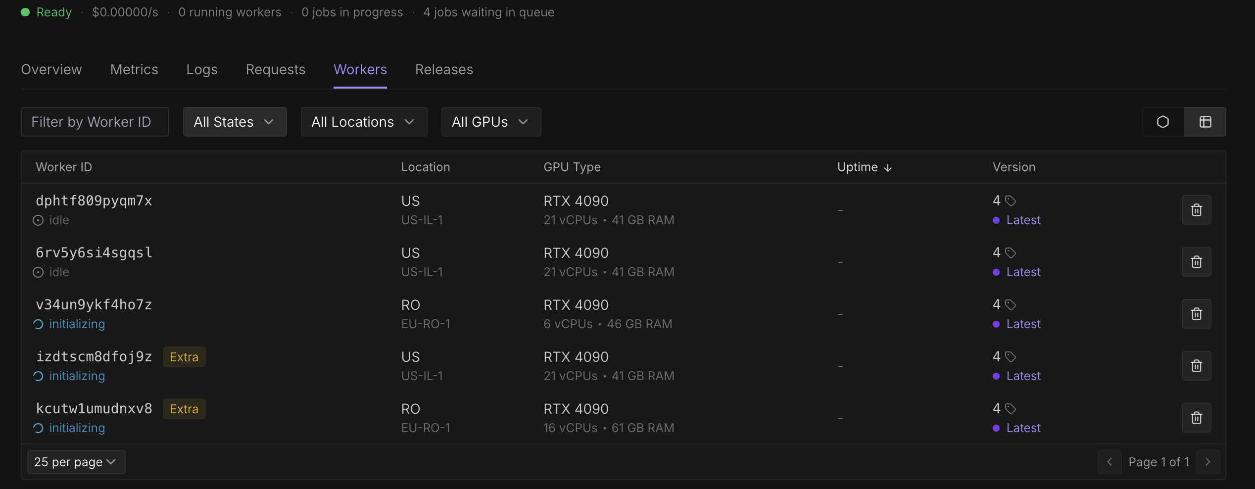Click the Uptime sort arrow icon
1255x489 pixels.
tap(888, 168)
